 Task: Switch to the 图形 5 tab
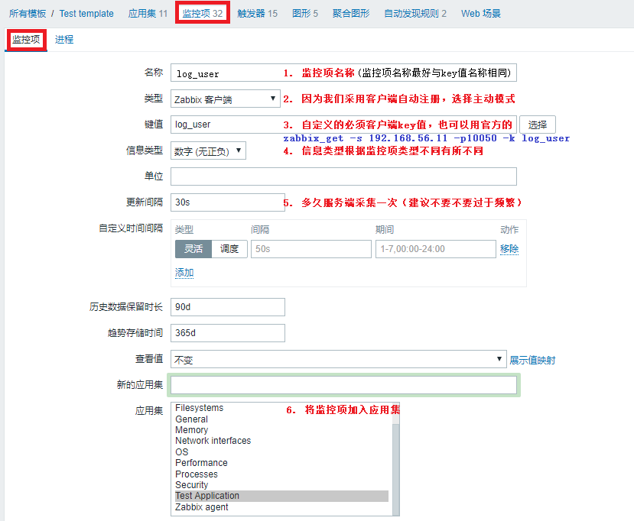[305, 13]
